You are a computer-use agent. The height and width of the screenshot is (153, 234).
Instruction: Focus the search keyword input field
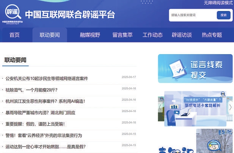pos(192,15)
